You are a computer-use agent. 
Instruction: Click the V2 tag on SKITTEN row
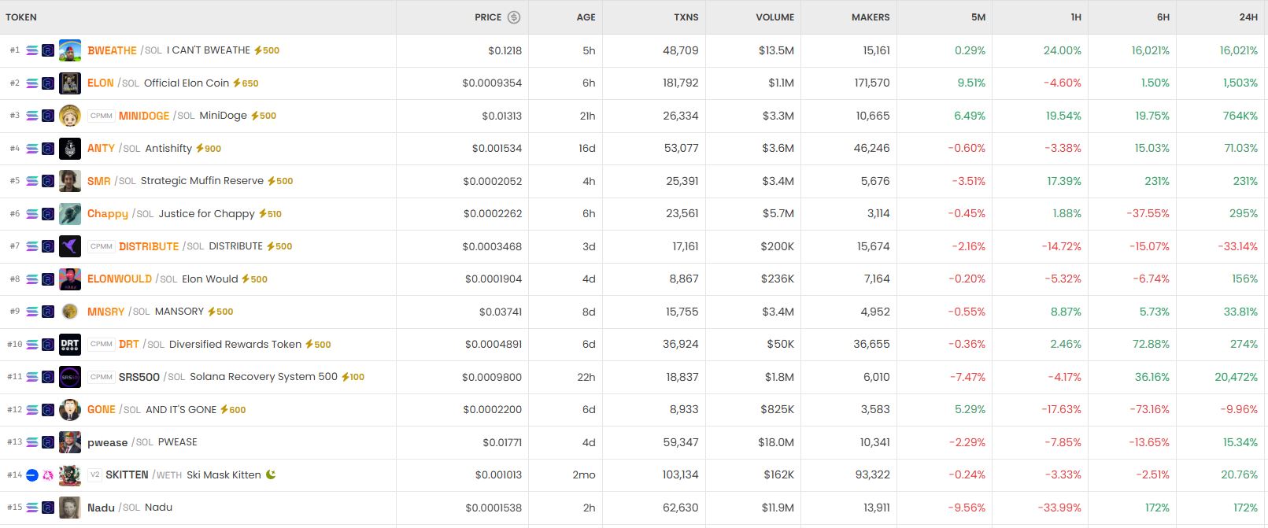point(94,474)
